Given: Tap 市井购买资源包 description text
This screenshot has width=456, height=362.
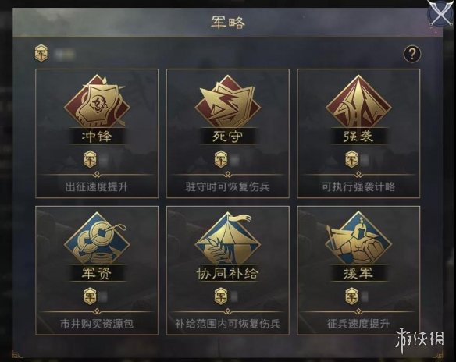Looking at the screenshot, I should pos(97,324).
